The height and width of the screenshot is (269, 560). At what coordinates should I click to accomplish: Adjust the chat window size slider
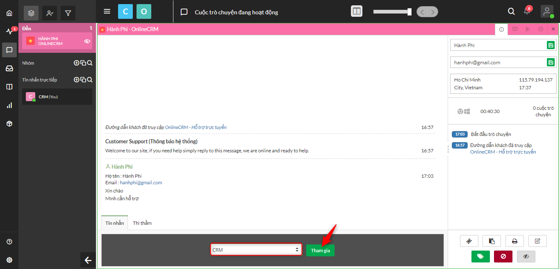[x=392, y=12]
